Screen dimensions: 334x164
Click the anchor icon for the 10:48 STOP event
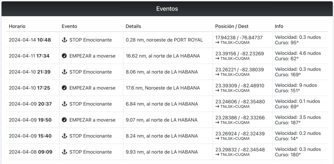tap(64, 40)
